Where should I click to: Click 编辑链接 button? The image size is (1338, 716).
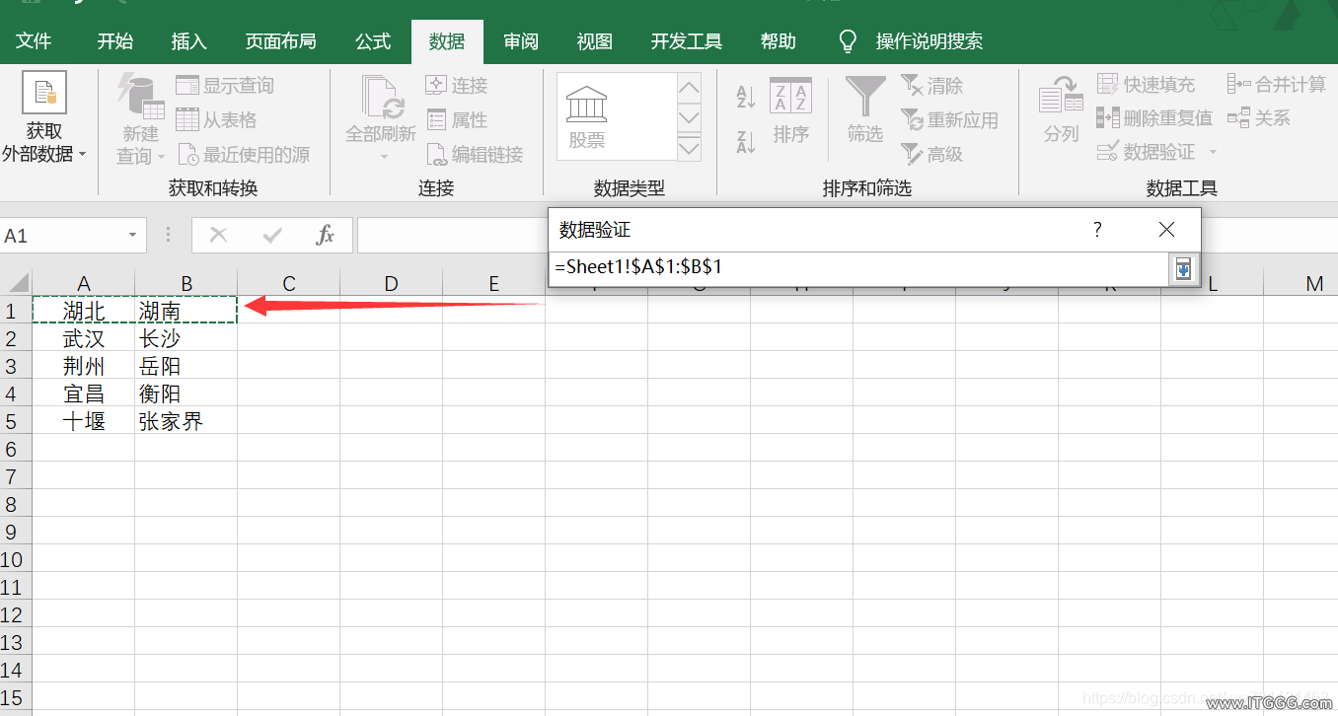[475, 155]
